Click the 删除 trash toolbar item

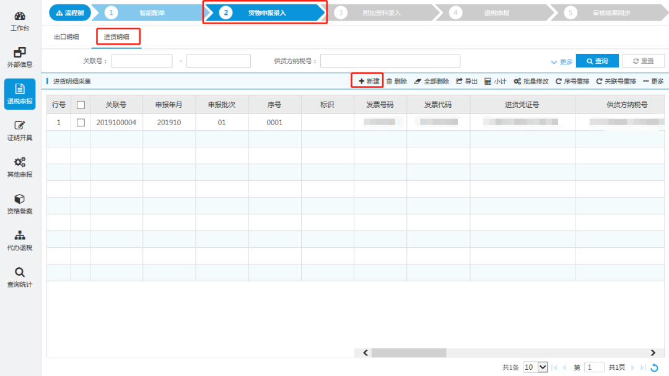coord(396,81)
